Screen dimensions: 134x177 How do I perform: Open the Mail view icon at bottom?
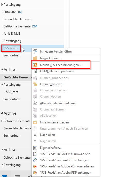pos(5,176)
